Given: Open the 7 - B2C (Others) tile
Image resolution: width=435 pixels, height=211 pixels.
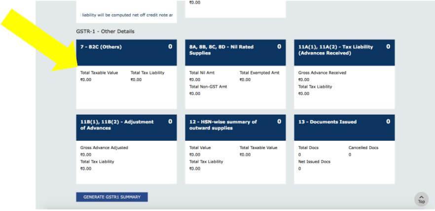Looking at the screenshot, I should click(x=126, y=53).
